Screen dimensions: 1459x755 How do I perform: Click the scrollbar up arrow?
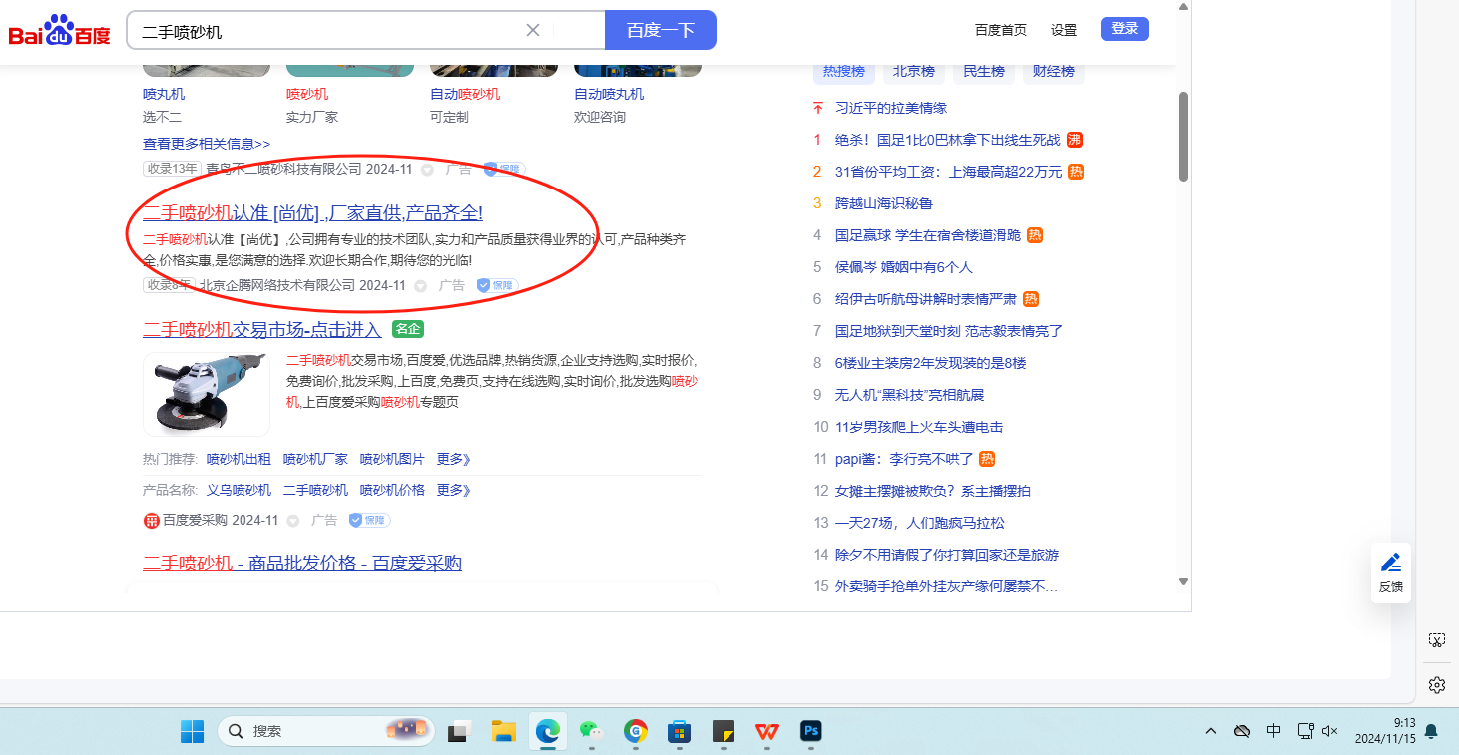(1183, 6)
